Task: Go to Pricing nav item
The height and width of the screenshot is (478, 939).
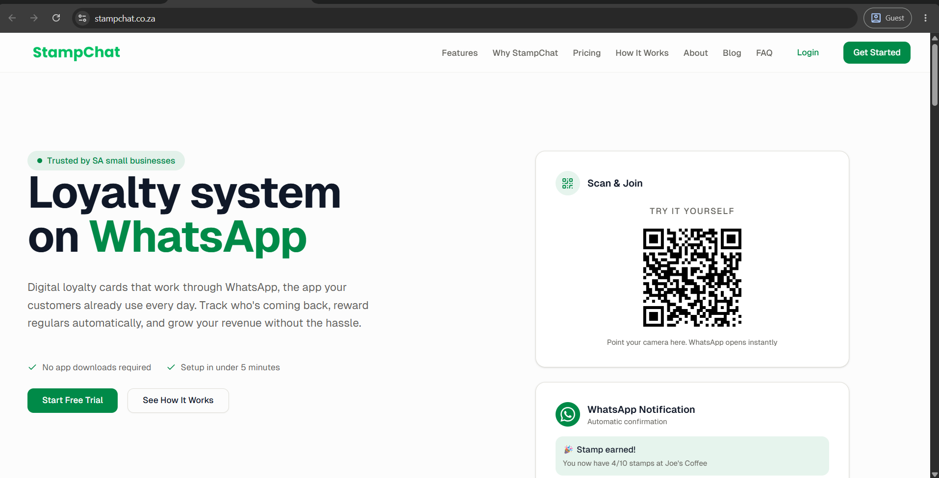Action: pos(586,53)
